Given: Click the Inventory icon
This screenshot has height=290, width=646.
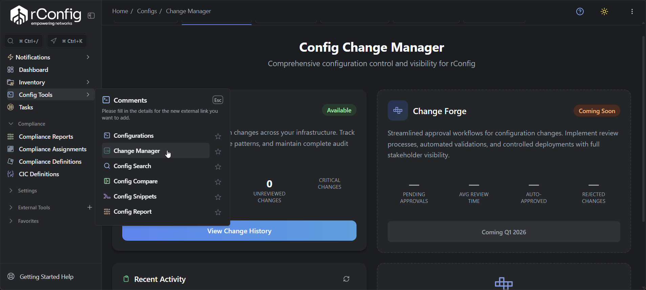Looking at the screenshot, I should coord(10,82).
